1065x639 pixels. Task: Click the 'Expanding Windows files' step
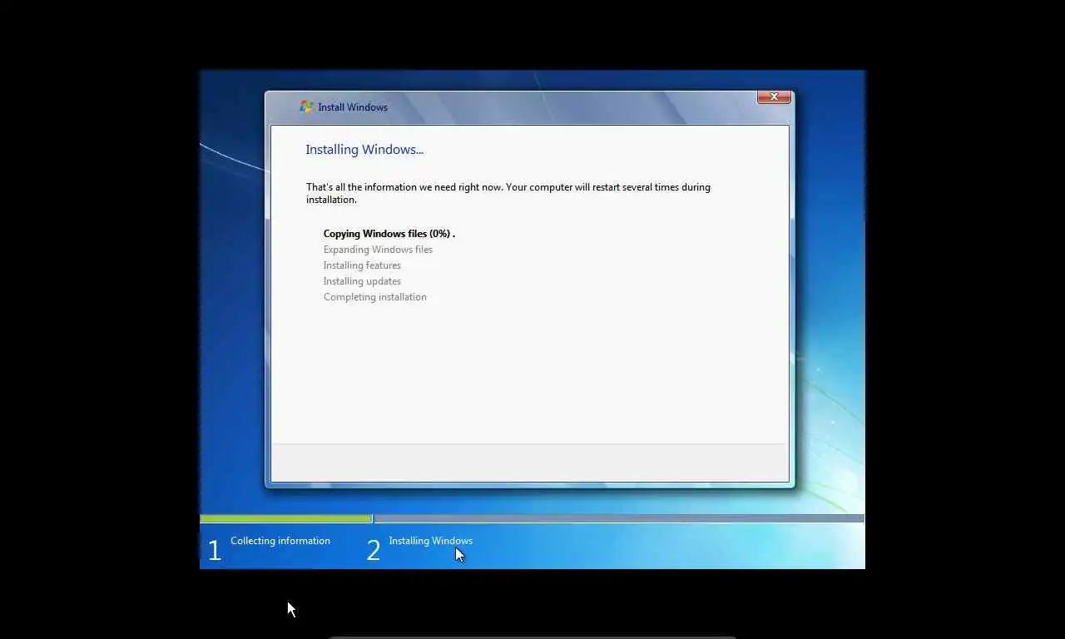click(378, 250)
